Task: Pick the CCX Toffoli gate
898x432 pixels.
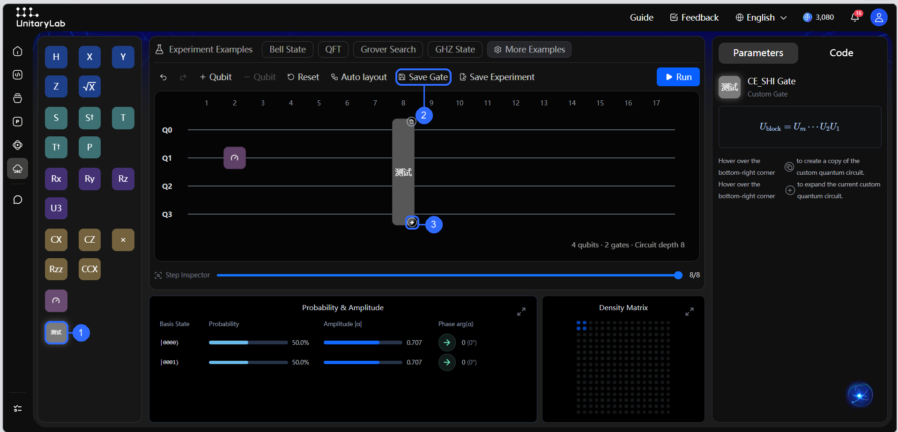Action: coord(89,269)
